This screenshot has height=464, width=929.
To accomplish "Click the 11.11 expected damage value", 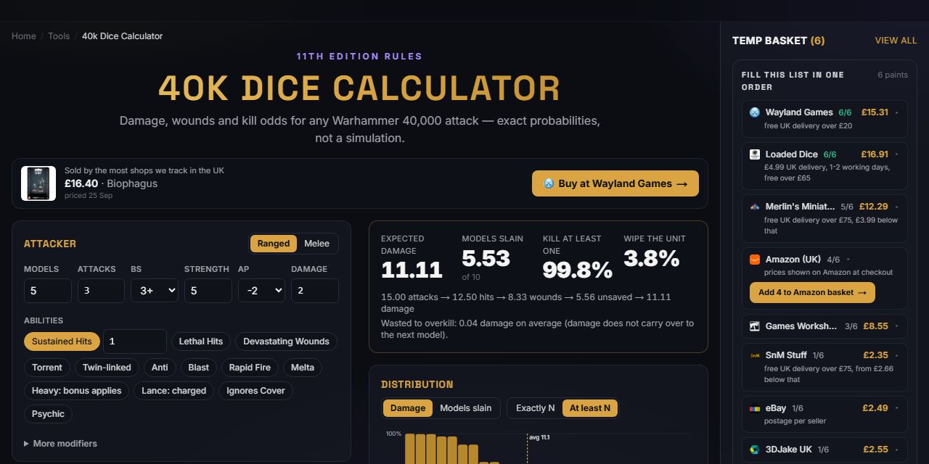I will (412, 270).
